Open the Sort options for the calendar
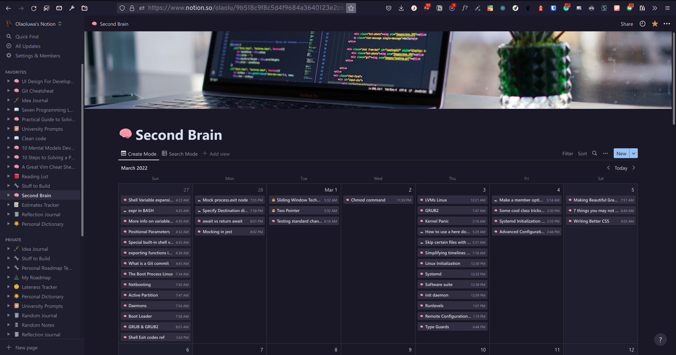Image resolution: width=676 pixels, height=355 pixels. [x=582, y=154]
